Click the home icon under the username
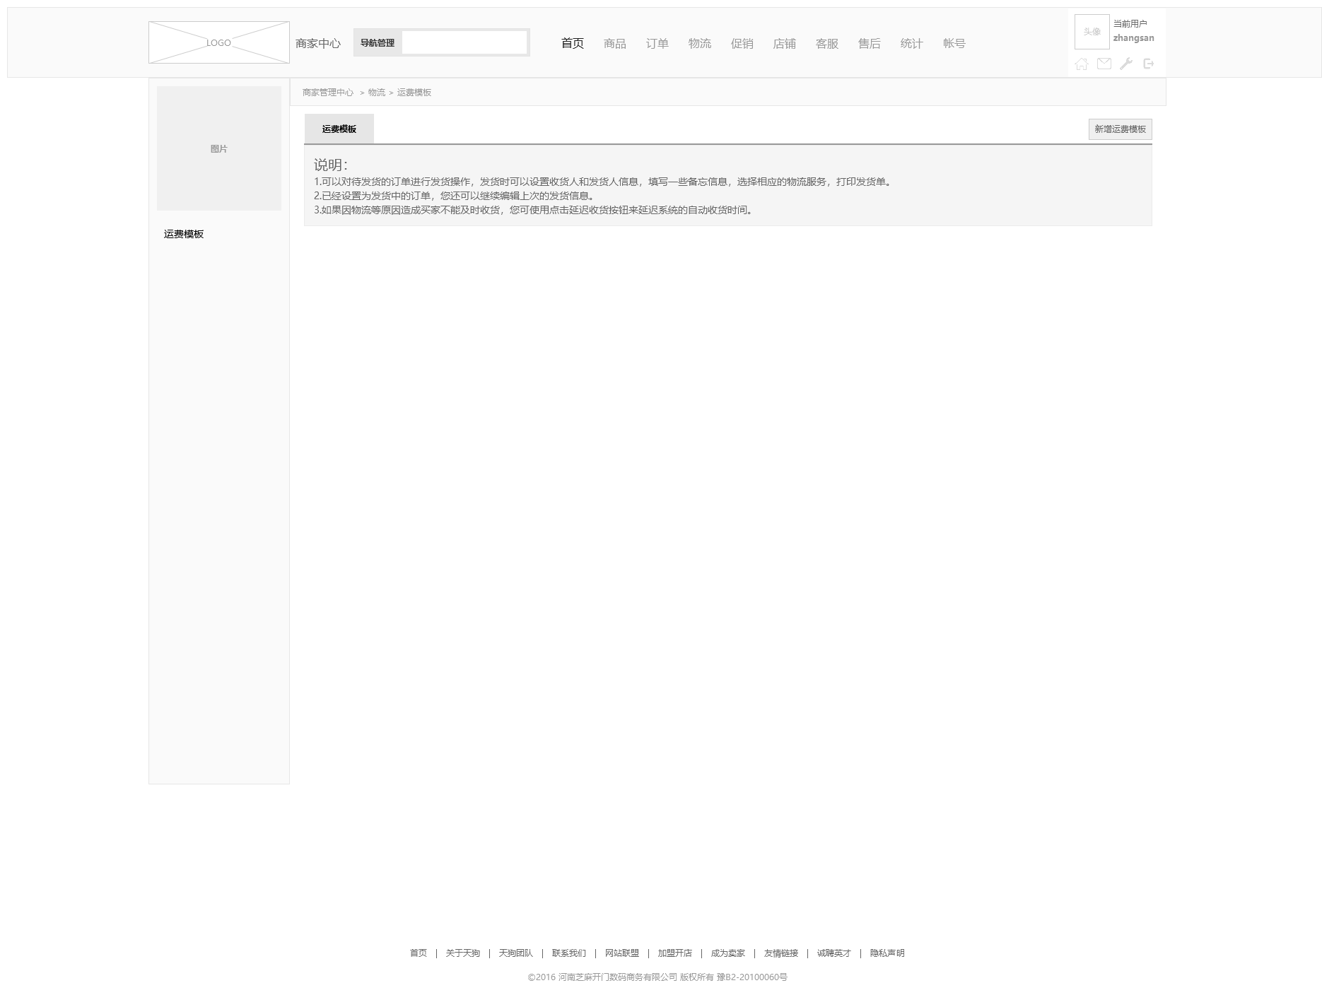 coord(1081,64)
